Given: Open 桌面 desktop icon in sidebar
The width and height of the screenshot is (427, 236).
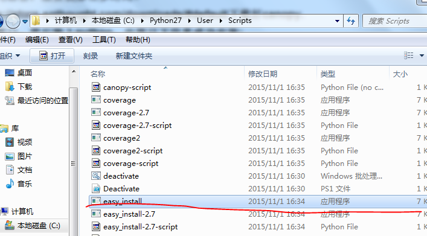Looking at the screenshot, I should point(10,72).
